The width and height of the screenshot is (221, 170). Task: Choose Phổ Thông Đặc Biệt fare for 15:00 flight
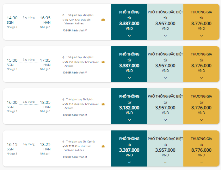coord(165,64)
